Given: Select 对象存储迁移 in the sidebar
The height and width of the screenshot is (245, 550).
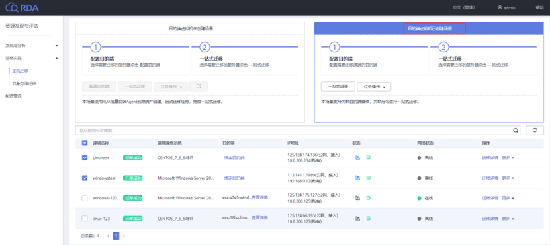Looking at the screenshot, I should [24, 84].
